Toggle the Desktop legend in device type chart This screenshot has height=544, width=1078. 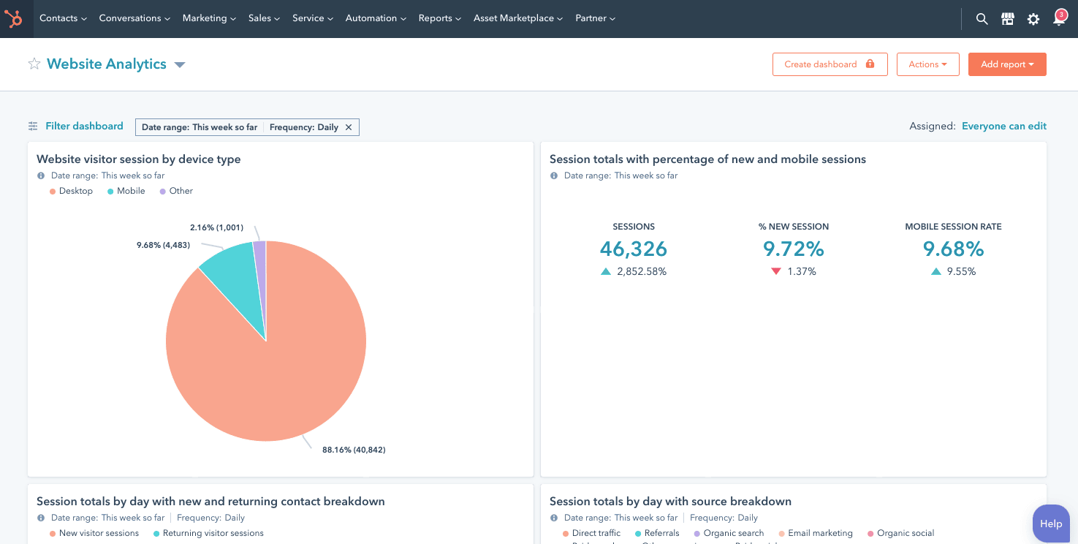[x=71, y=191]
